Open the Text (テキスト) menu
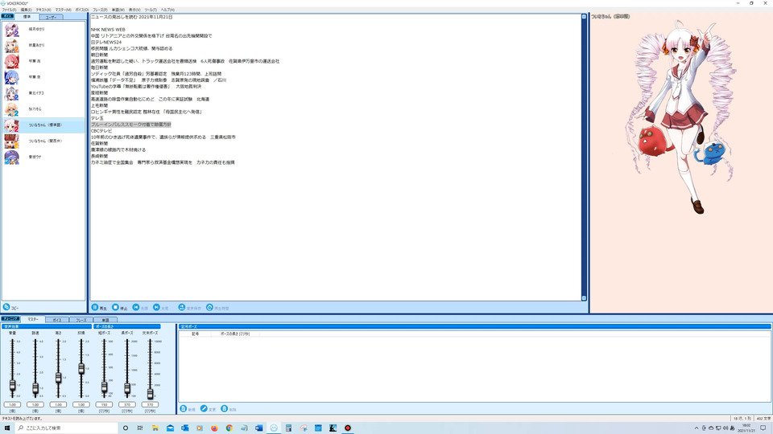The image size is (773, 434). pyautogui.click(x=43, y=10)
